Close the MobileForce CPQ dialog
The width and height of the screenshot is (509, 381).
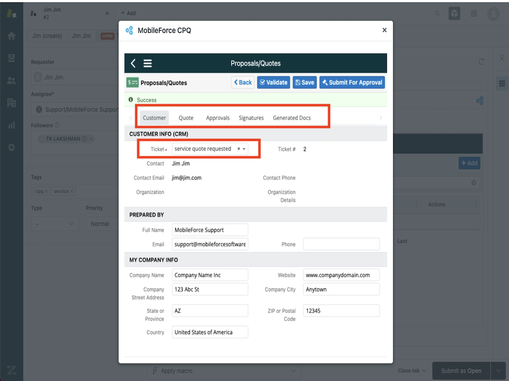coord(384,30)
